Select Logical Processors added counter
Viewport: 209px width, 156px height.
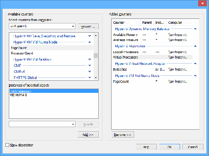pyautogui.click(x=153, y=52)
